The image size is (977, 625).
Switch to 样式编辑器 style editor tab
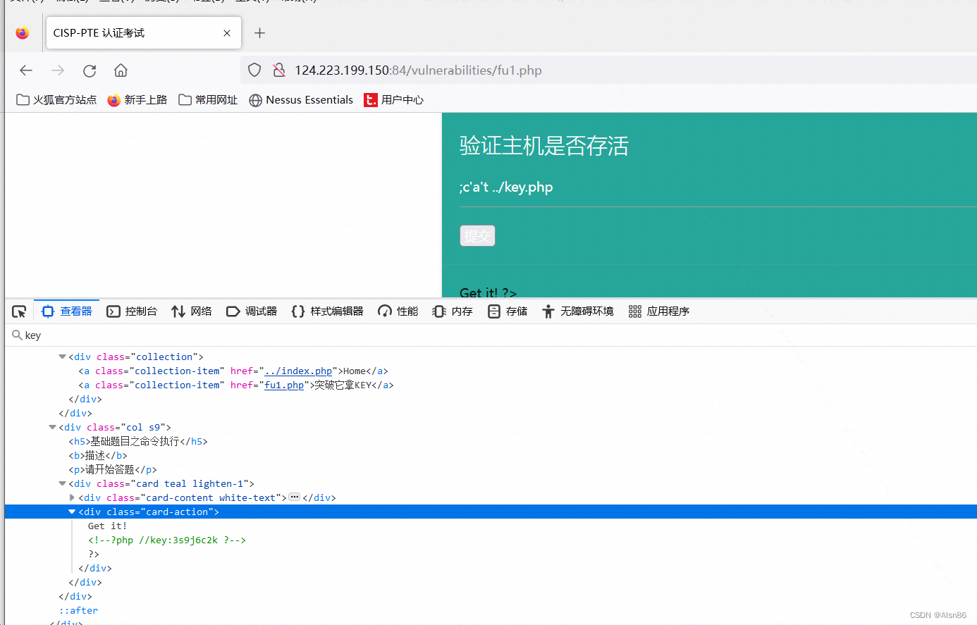(x=327, y=311)
